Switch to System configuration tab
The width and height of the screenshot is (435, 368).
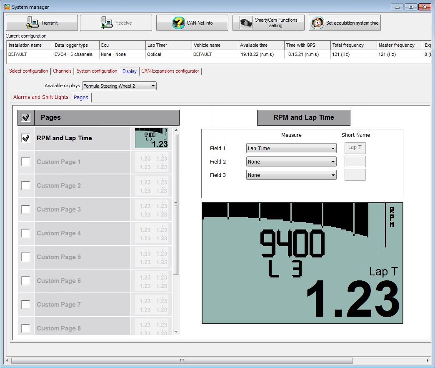[97, 71]
